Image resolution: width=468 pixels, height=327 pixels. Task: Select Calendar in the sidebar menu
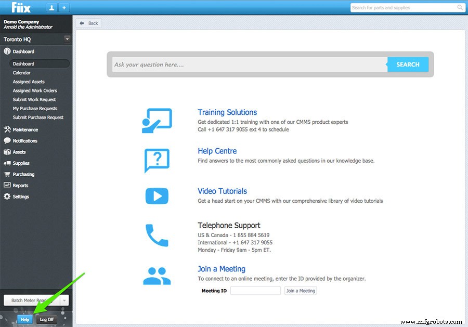22,72
